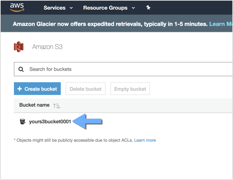Open the Learn more link about ACLs
The image size is (233, 180).
pos(145,140)
